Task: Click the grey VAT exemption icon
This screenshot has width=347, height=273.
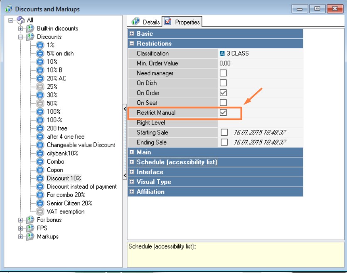Action: tap(40, 211)
